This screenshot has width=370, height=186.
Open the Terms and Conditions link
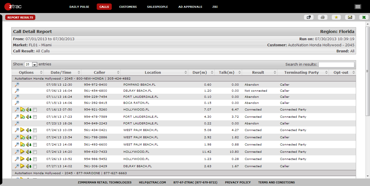pos(276,183)
